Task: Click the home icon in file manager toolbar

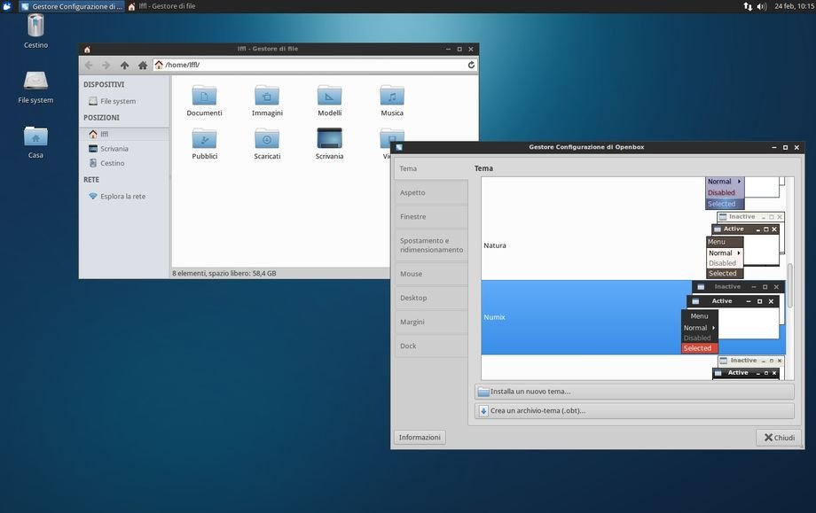Action: coord(142,65)
